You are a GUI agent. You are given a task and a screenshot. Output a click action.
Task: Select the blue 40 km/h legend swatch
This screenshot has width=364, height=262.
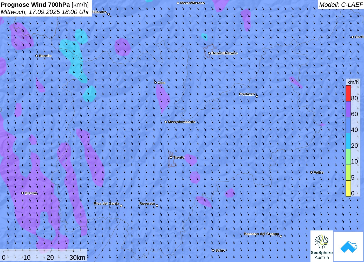point(348,125)
